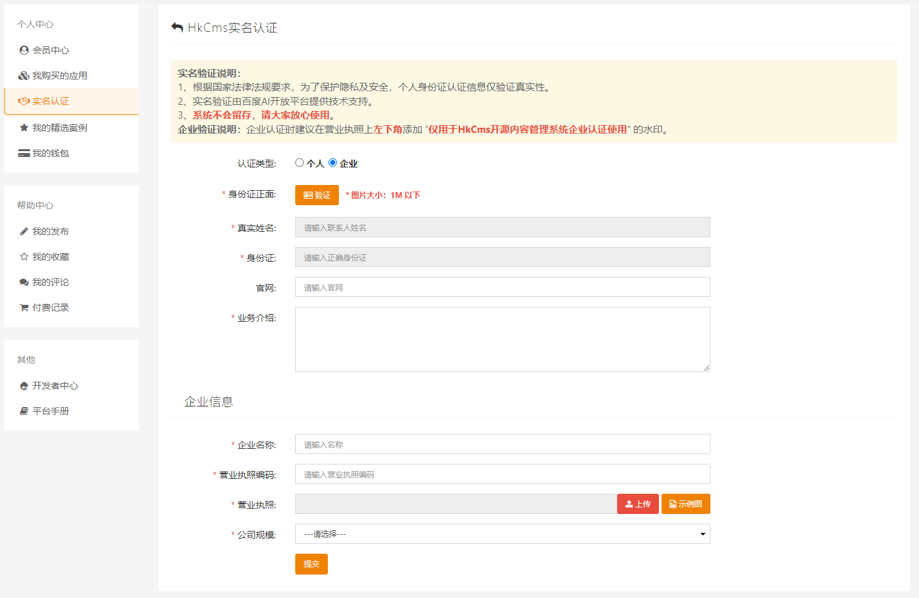Click the shopping cart icon for 付费记录

[x=24, y=307]
